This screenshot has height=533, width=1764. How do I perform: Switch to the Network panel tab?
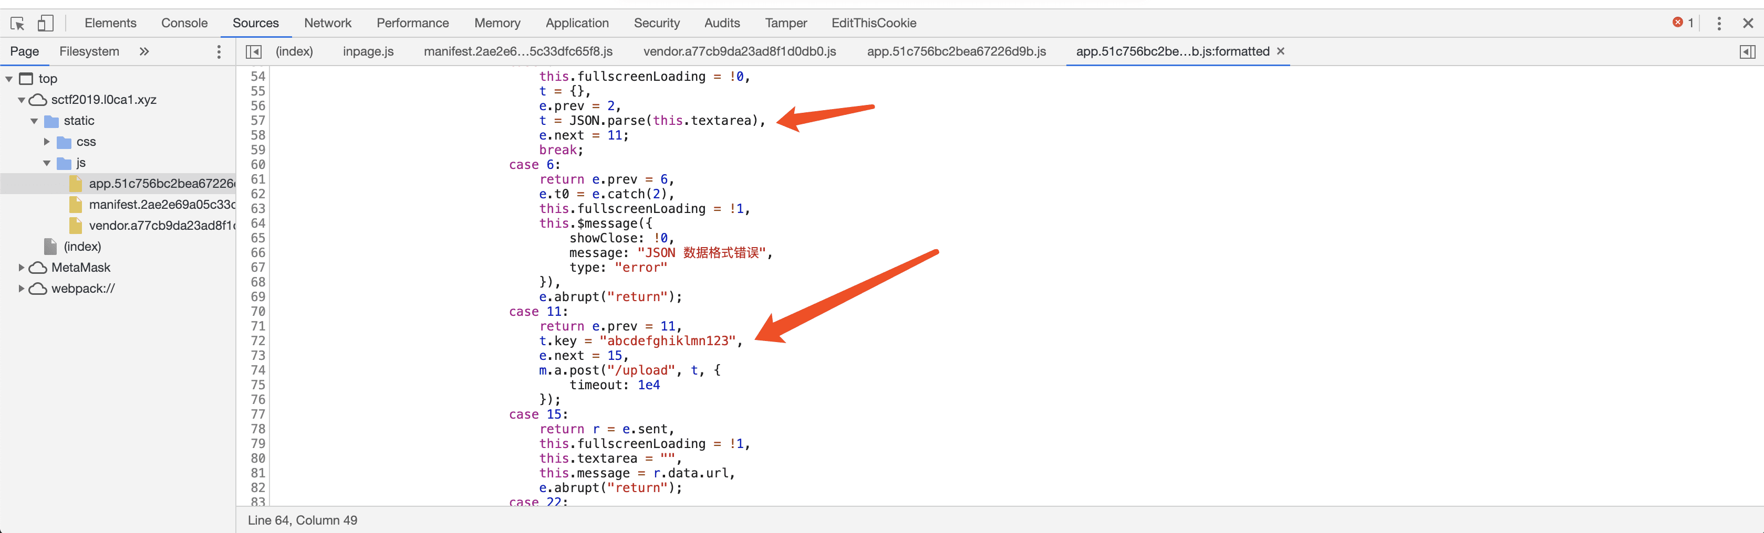point(327,23)
